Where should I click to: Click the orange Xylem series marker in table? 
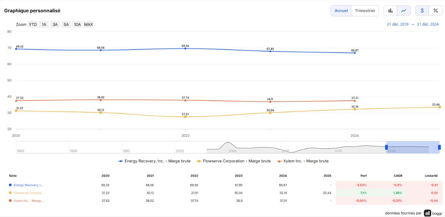point(10,201)
